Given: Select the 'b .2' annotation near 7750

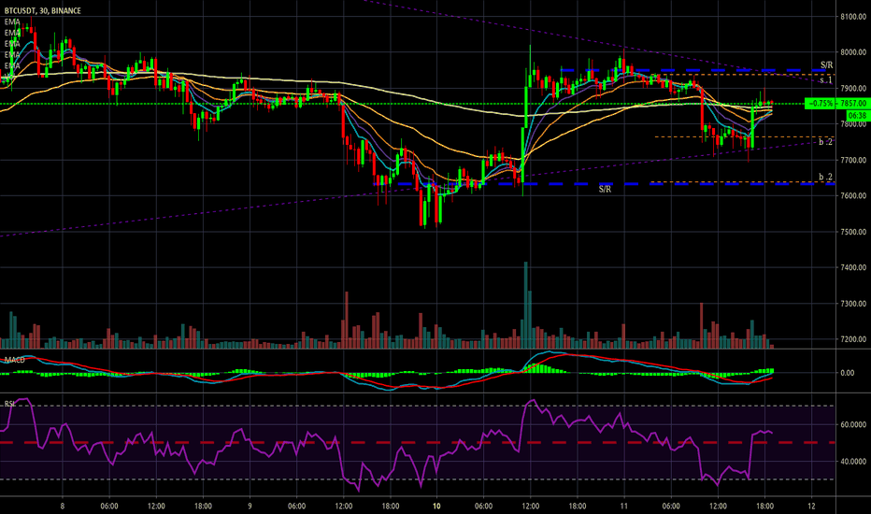Looking at the screenshot, I should [x=825, y=142].
